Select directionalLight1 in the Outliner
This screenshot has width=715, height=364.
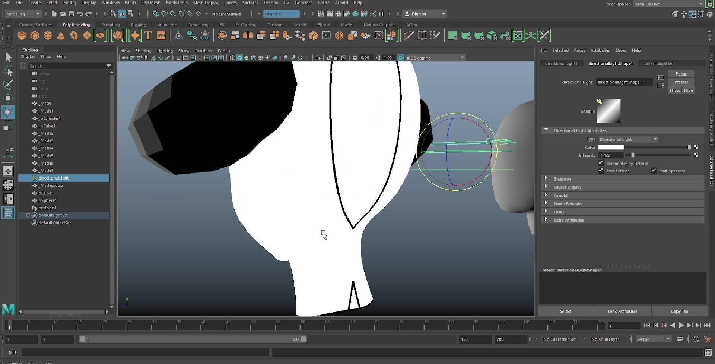54,178
